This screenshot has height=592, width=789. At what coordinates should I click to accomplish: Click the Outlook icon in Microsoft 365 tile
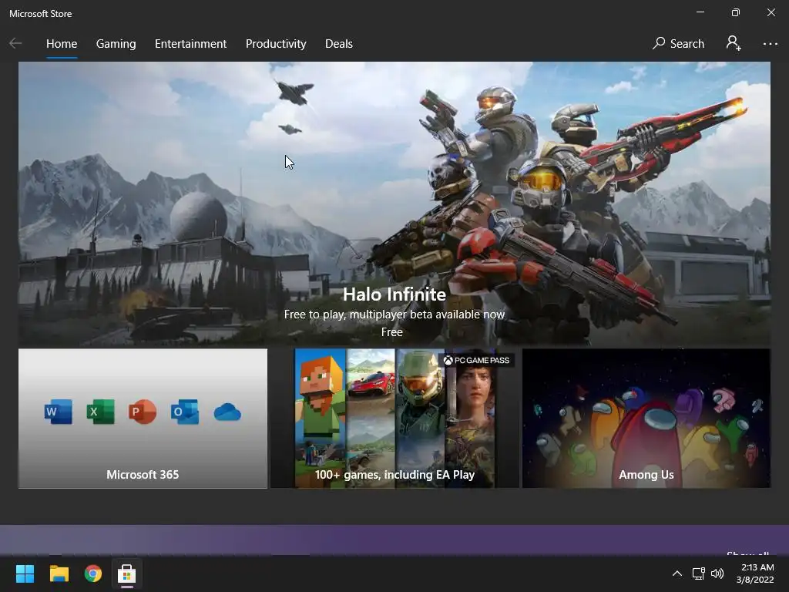click(185, 412)
